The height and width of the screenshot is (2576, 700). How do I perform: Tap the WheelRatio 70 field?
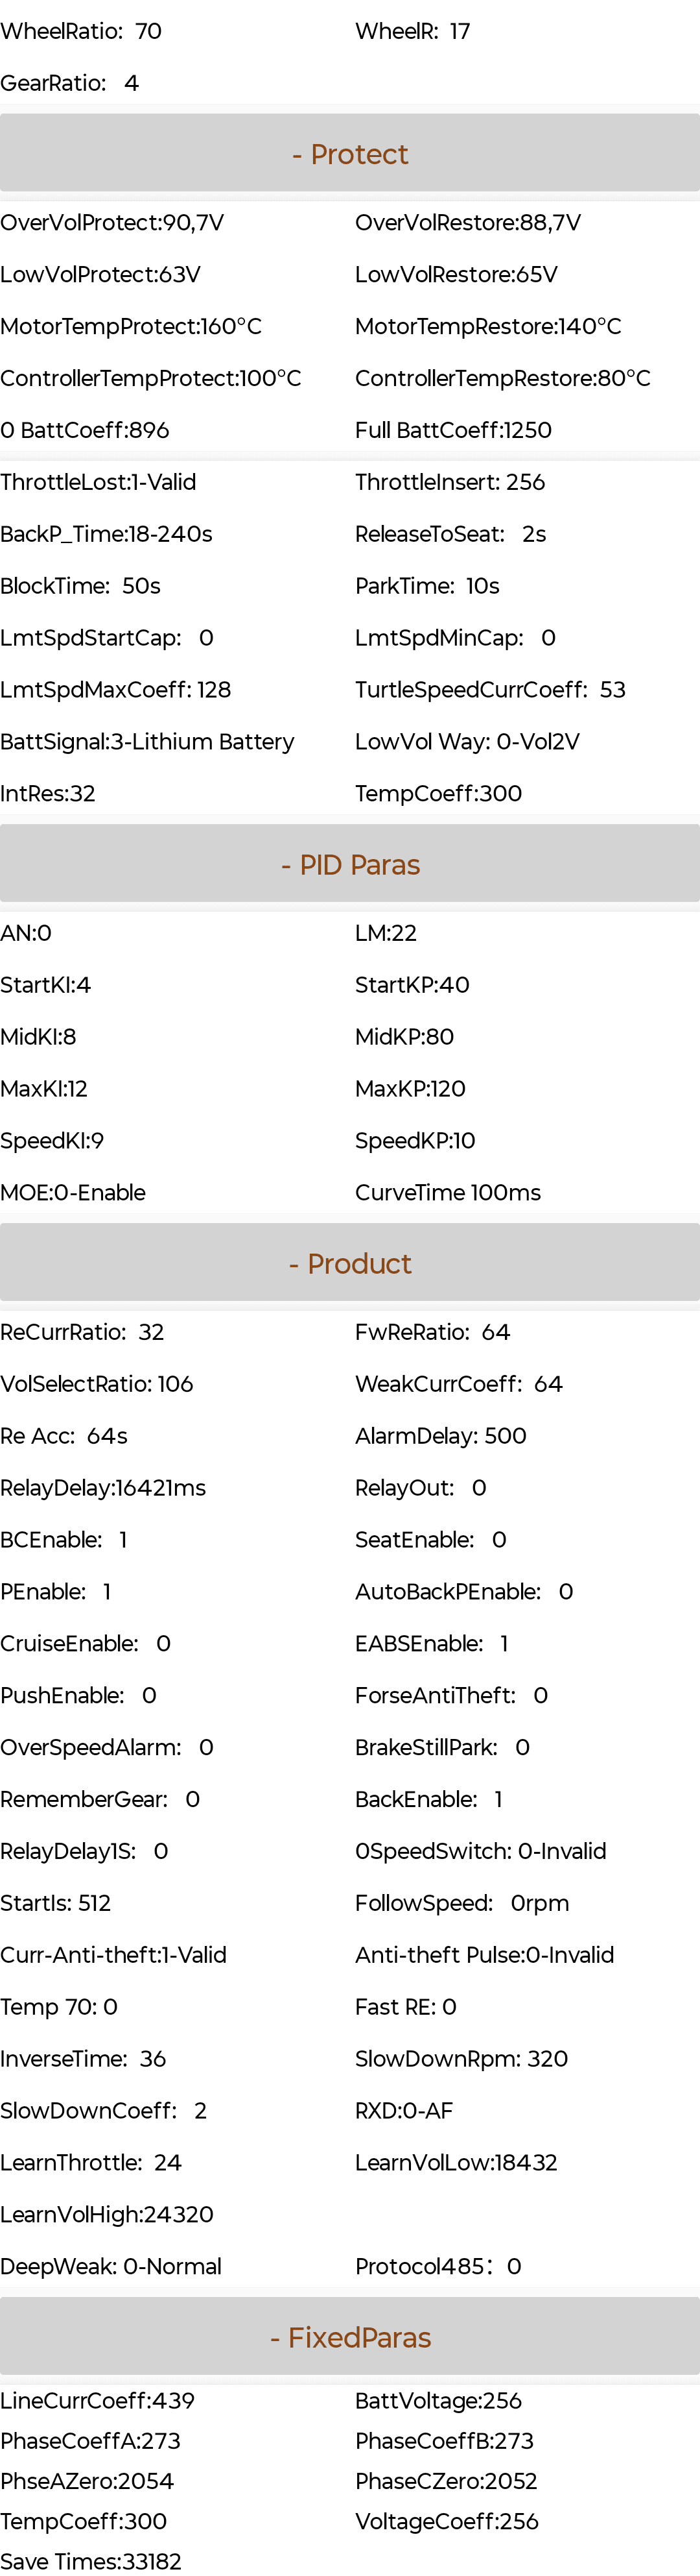(x=81, y=32)
